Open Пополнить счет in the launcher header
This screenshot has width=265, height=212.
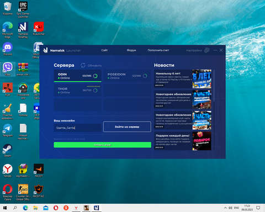click(x=158, y=50)
